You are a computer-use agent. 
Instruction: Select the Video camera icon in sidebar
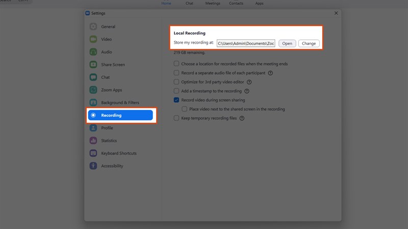[x=93, y=39]
